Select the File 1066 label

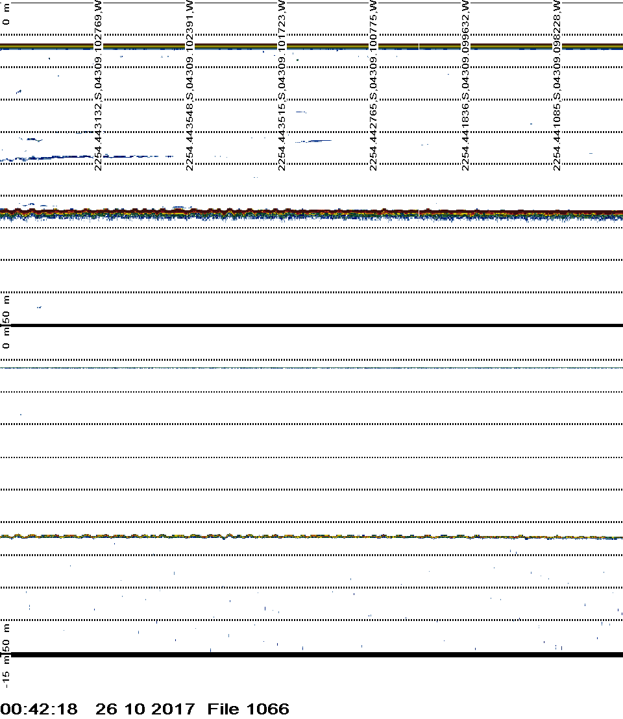click(x=248, y=709)
